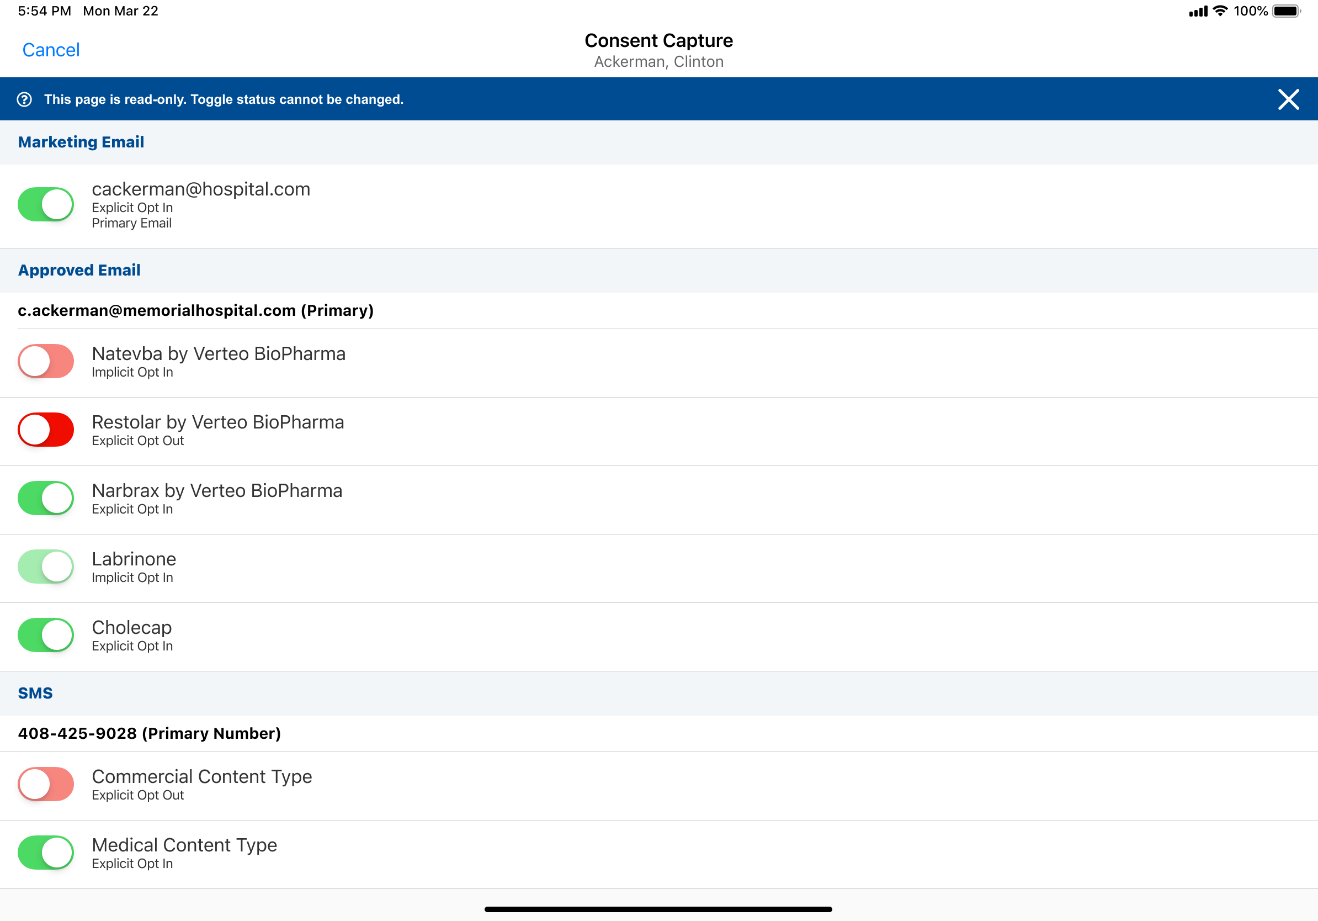Tap the cellular signal bars icon
This screenshot has width=1318, height=921.
1198,11
